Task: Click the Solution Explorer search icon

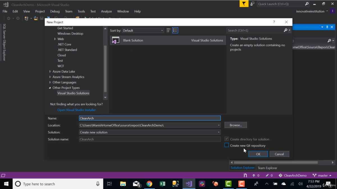Action: click(329, 41)
